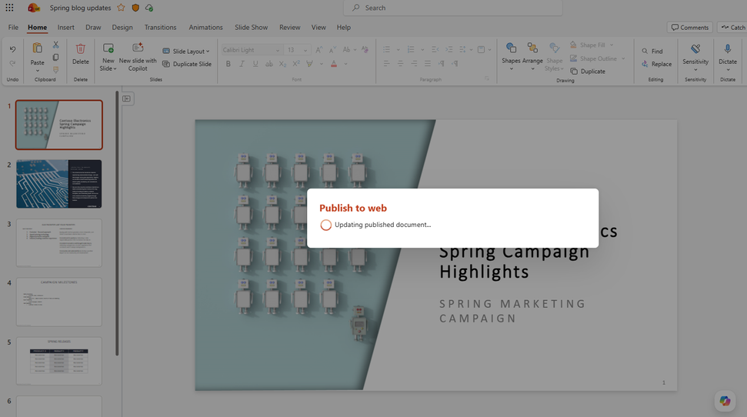Click the Find tool
Screen dimensions: 747x417
click(652, 52)
